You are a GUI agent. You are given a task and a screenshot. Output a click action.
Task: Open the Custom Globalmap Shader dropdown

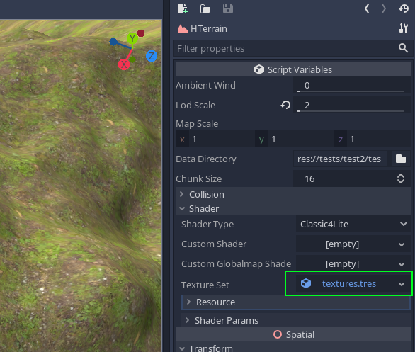pos(353,264)
